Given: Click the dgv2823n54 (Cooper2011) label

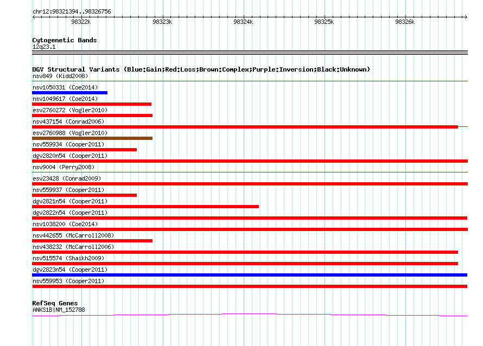Looking at the screenshot, I should coord(70,270).
